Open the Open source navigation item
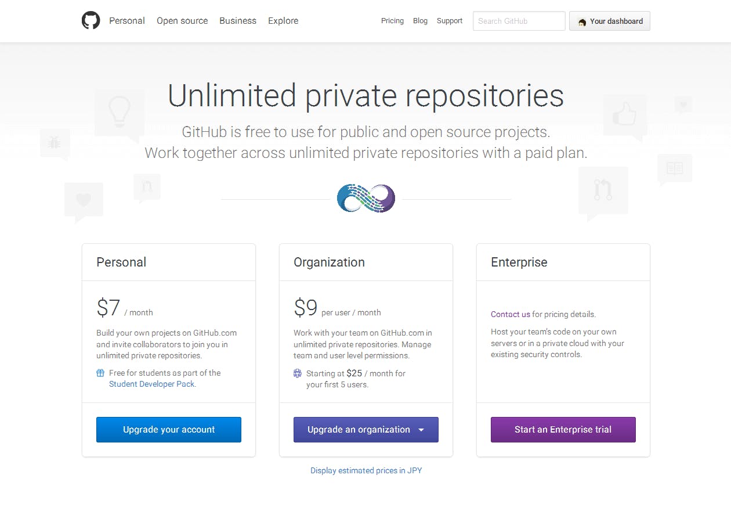The width and height of the screenshot is (731, 511). pyautogui.click(x=182, y=20)
